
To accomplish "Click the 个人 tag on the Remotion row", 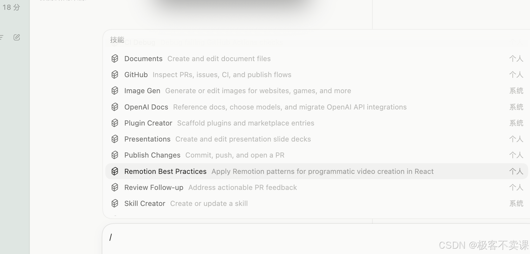I will [516, 171].
